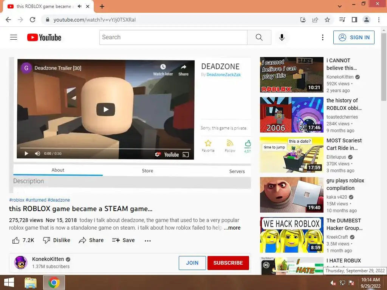The height and width of the screenshot is (290, 387).
Task: Open the YouTube hamburger guide menu
Action: click(x=14, y=37)
